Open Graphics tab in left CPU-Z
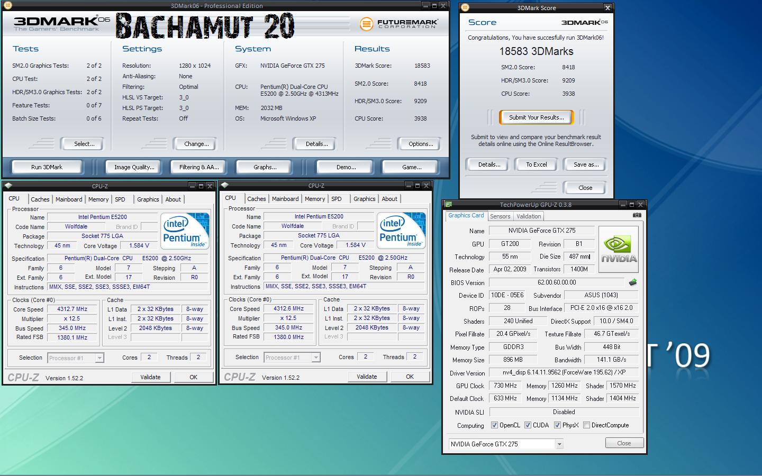762x476 pixels. click(x=148, y=199)
